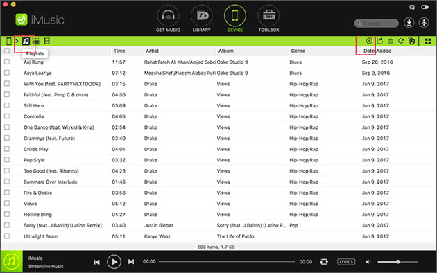The height and width of the screenshot is (273, 437).
Task: Click date Sep 26, 2016
Action: pos(377,62)
